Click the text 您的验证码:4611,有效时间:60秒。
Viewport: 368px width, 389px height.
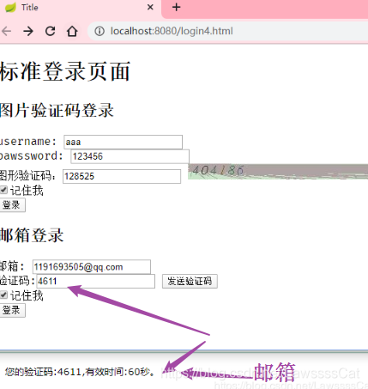pyautogui.click(x=80, y=372)
